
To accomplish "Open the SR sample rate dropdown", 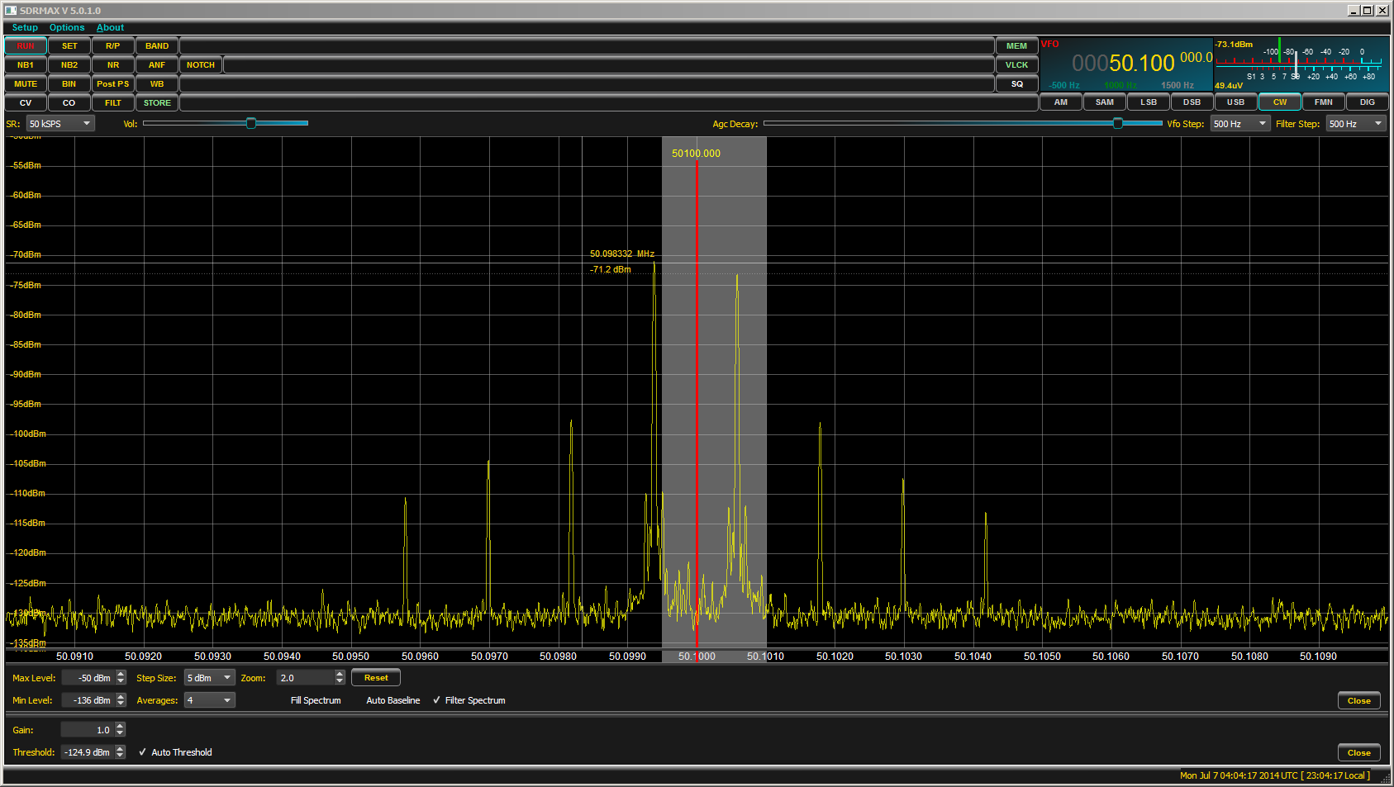I will [60, 124].
